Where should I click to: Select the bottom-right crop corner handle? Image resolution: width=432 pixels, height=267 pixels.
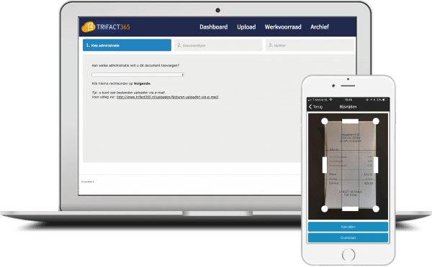(x=376, y=209)
